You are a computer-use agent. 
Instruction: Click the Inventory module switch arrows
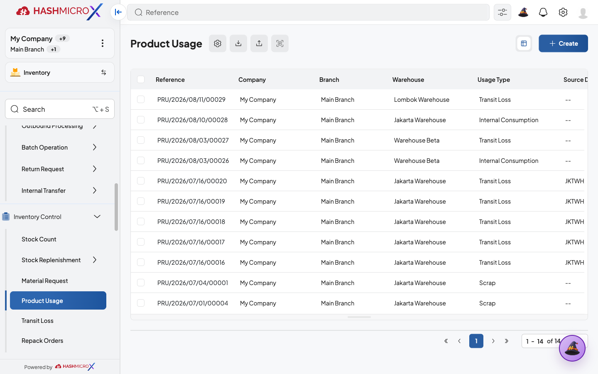click(x=104, y=72)
